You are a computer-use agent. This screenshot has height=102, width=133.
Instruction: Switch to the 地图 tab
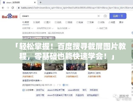point(112,22)
